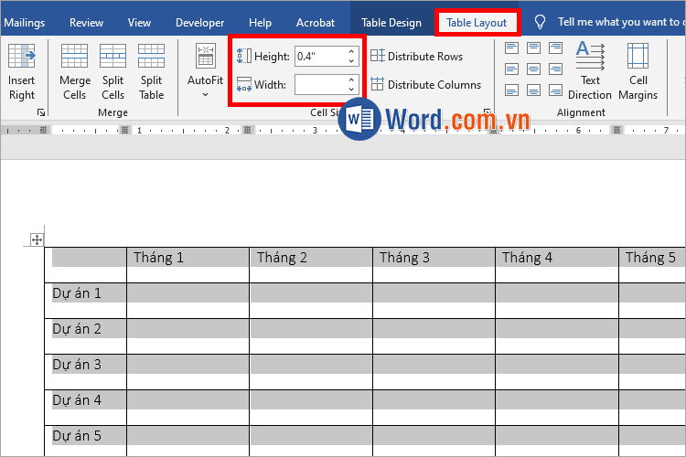The width and height of the screenshot is (686, 457).
Task: Click the Dự án 4 row cell
Action: point(85,408)
